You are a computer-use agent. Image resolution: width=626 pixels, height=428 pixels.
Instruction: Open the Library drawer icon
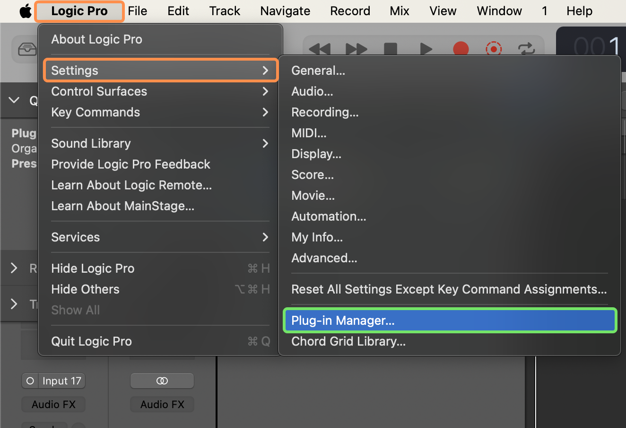tap(27, 49)
